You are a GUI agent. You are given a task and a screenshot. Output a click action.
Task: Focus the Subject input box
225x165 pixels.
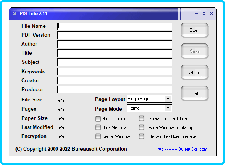[115, 63]
